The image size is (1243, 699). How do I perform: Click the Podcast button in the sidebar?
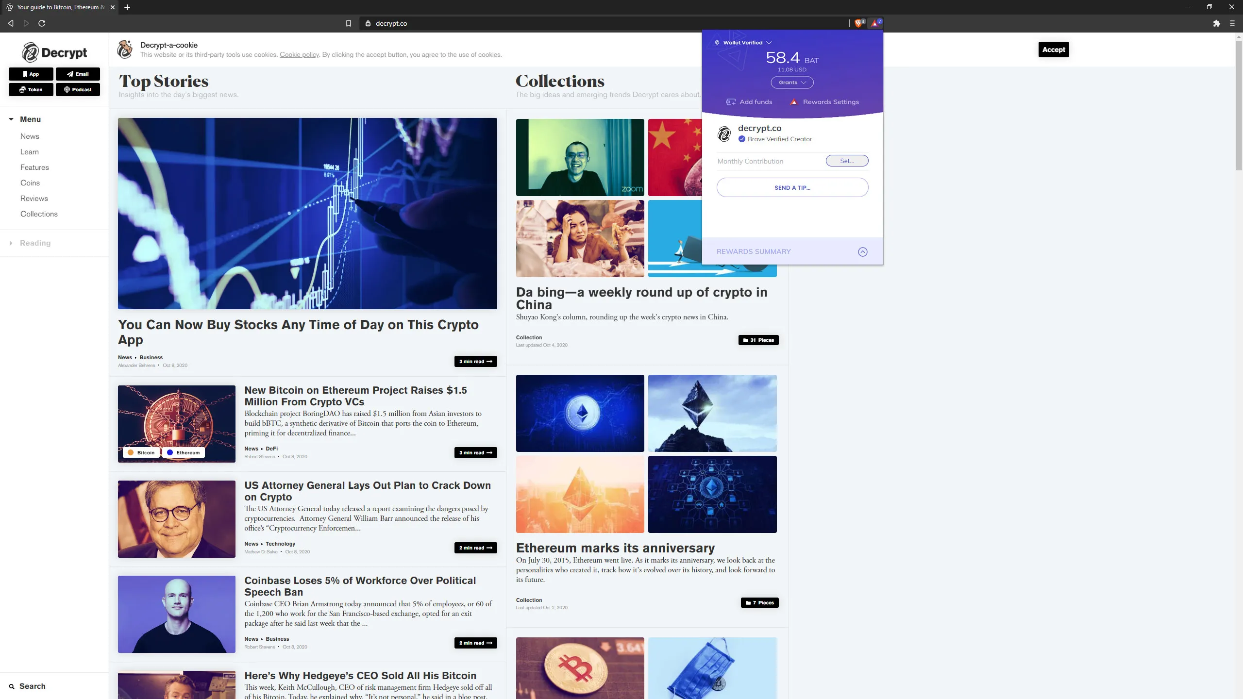point(78,89)
